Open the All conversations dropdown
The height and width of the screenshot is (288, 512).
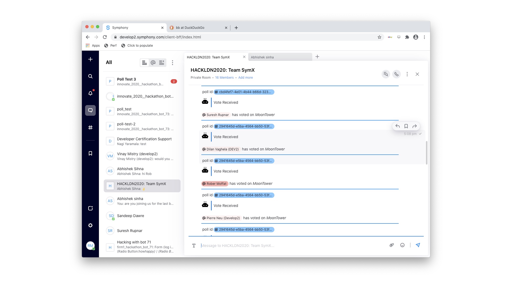tap(108, 62)
